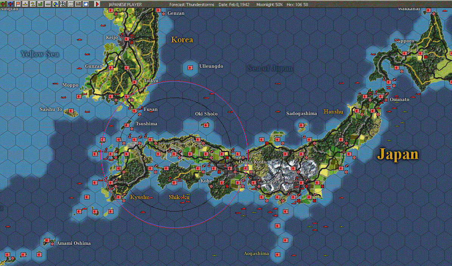Viewport: 452px width, 266px height.
Task: Select the Keijo base flag icon
Action: click(127, 39)
